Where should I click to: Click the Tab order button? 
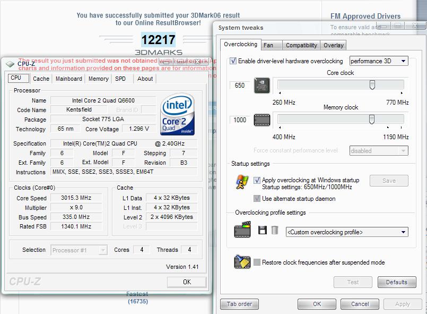(239, 304)
